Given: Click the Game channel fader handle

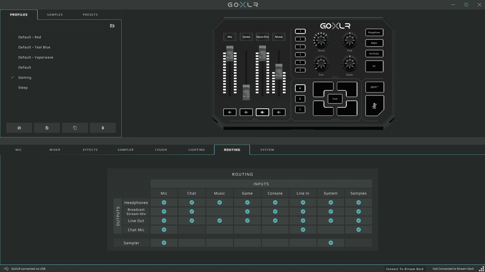Looking at the screenshot, I should tap(246, 92).
